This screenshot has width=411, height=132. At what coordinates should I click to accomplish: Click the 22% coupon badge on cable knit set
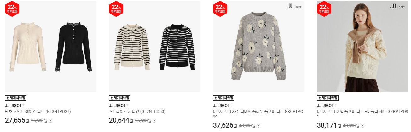[324, 8]
